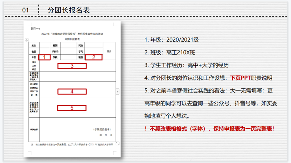Click the red warning 不篡改表格格式

tap(209, 129)
